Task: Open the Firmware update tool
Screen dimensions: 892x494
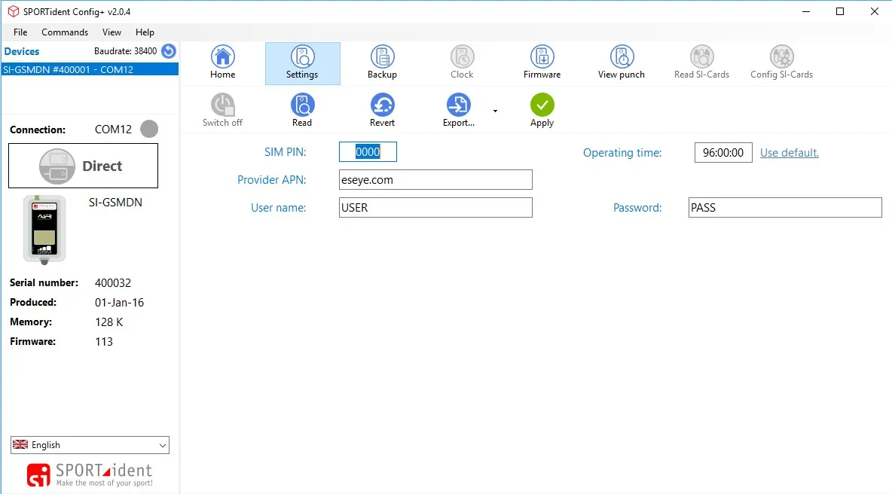Action: (x=542, y=63)
